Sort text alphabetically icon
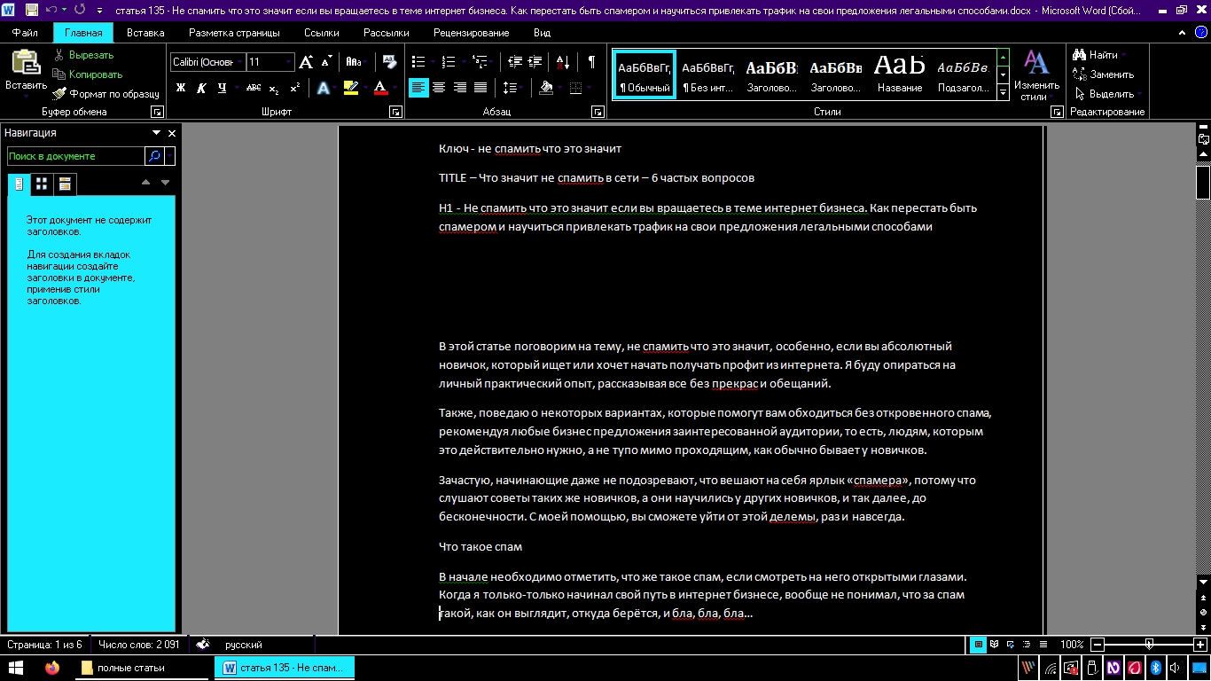Image resolution: width=1211 pixels, height=681 pixels. click(x=563, y=62)
